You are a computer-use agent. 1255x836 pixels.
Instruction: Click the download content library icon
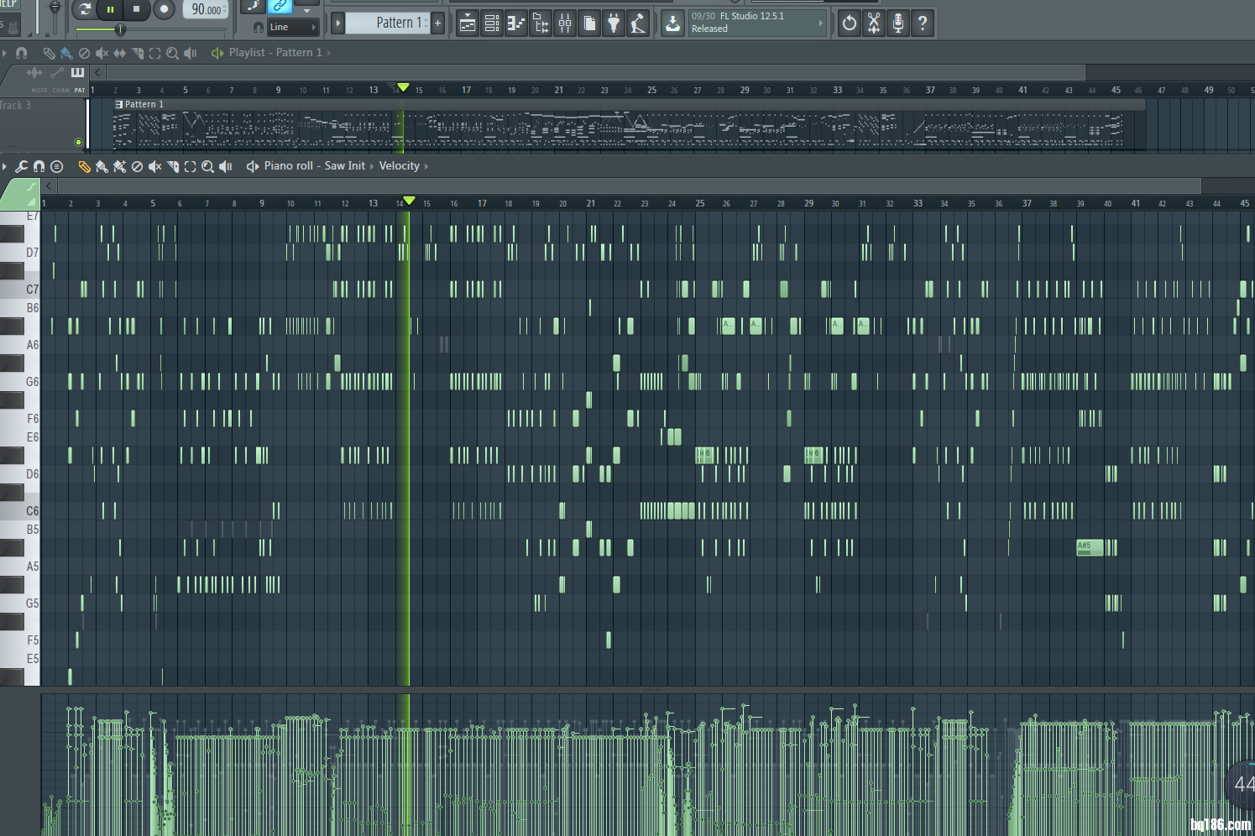click(672, 24)
